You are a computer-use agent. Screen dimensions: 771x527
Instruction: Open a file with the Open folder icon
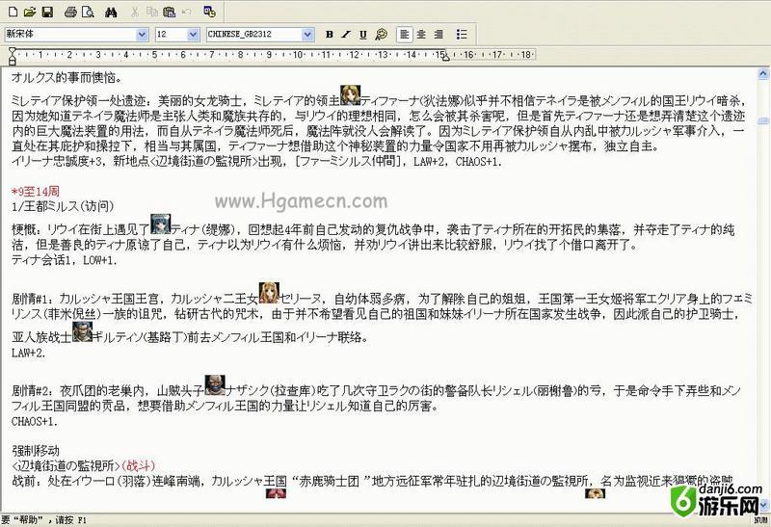[x=29, y=13]
